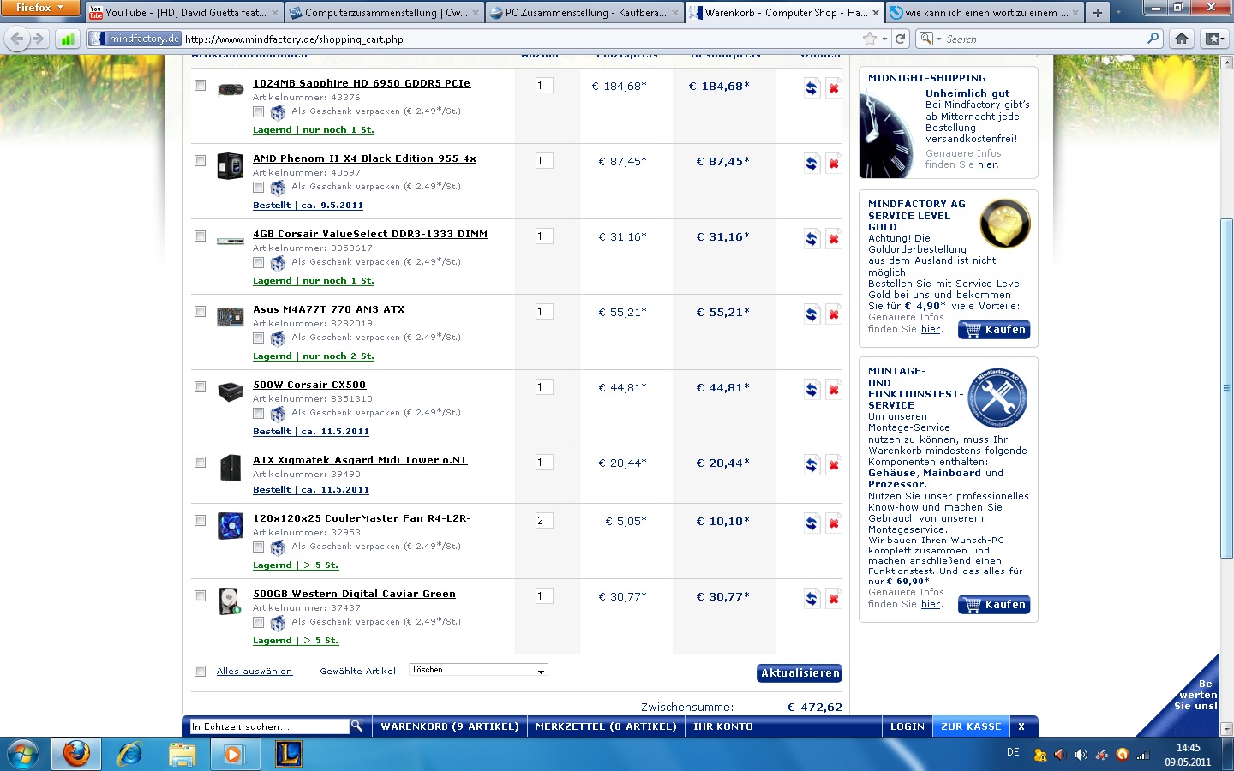This screenshot has width=1234, height=771.
Task: Close the bottom site bar with X
Action: pos(1021,726)
